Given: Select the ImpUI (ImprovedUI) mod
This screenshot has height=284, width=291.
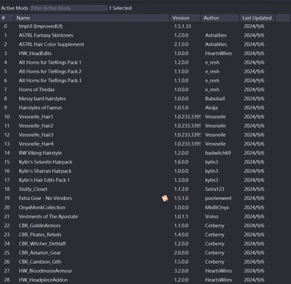Looking at the screenshot, I should (41, 26).
